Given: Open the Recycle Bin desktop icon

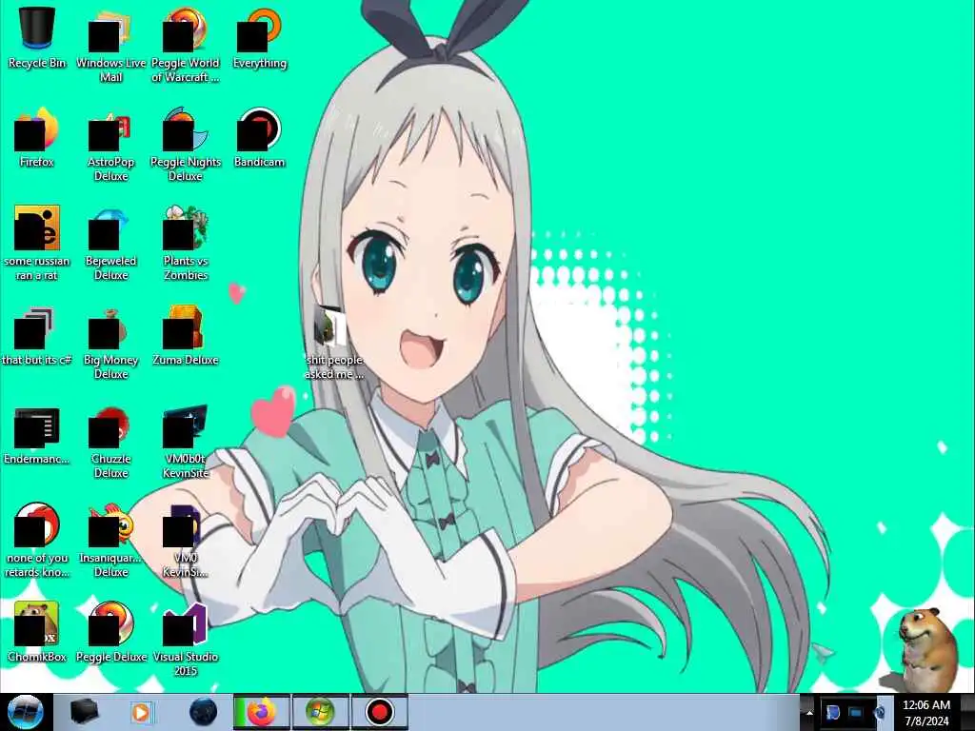Looking at the screenshot, I should tap(37, 38).
